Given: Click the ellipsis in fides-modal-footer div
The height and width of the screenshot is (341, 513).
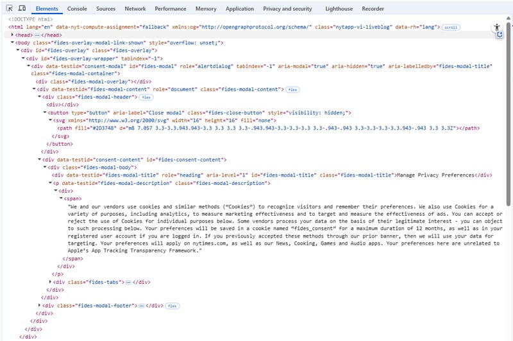Looking at the screenshot, I should click(x=141, y=306).
